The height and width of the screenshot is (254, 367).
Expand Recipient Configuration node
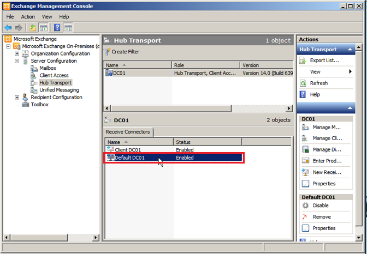click(x=17, y=97)
